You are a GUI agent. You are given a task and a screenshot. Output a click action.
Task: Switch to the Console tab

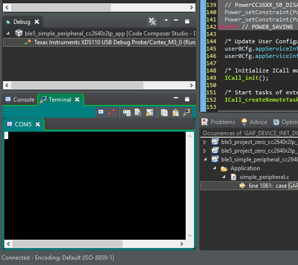point(20,99)
